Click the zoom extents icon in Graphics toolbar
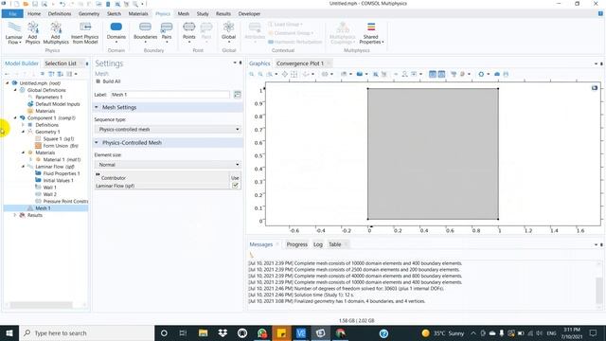606x341 pixels. 285,74
